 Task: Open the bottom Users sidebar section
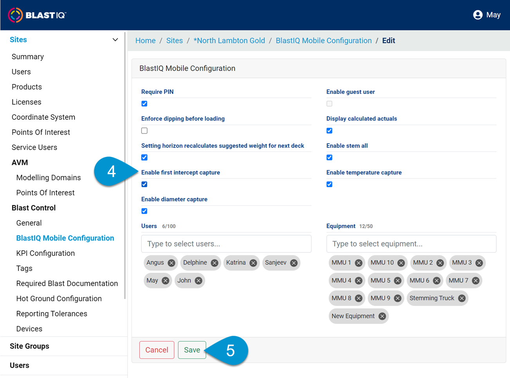point(20,365)
